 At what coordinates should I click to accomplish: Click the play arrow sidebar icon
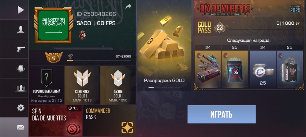pyautogui.click(x=21, y=10)
